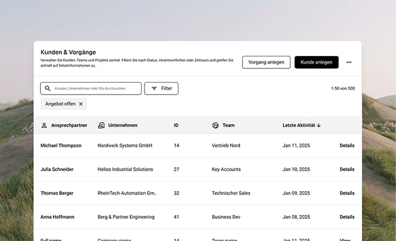396x241 pixels.
Task: Open Details for Thomas Berger
Action: coord(347,193)
